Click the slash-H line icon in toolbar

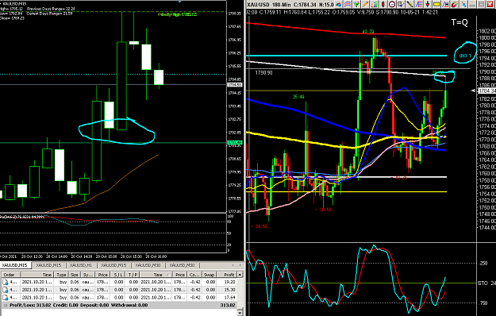(445, 5)
